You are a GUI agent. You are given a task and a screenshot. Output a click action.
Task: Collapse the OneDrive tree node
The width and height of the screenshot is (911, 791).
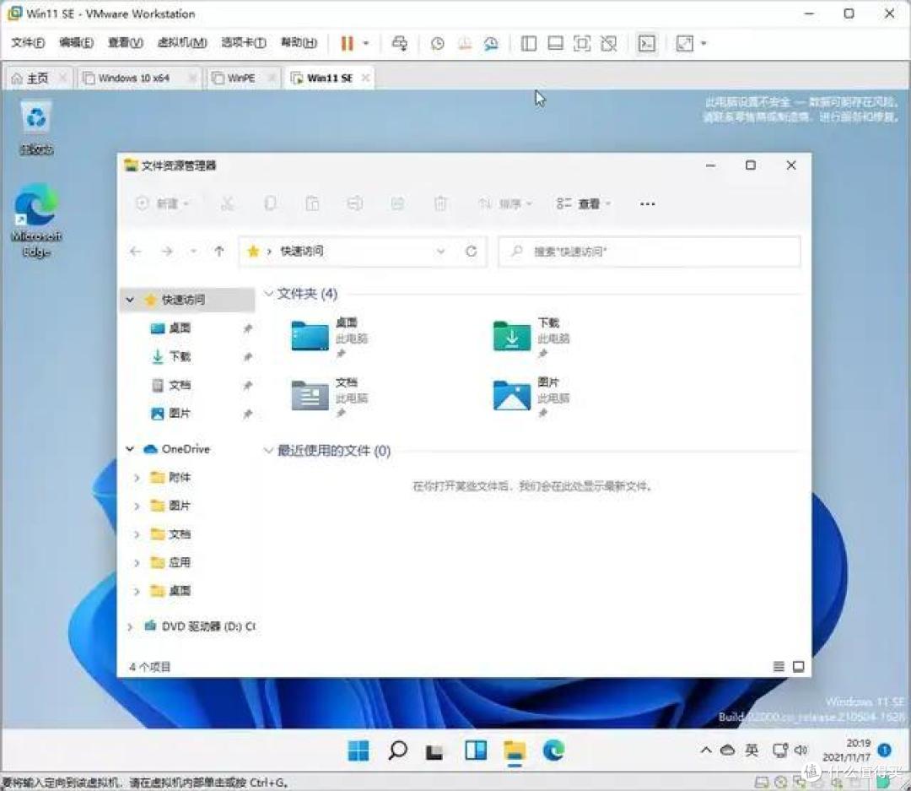pyautogui.click(x=130, y=449)
